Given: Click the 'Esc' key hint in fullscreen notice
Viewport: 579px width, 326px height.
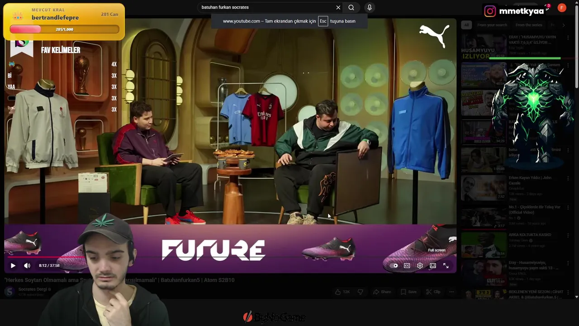Looking at the screenshot, I should (x=323, y=21).
